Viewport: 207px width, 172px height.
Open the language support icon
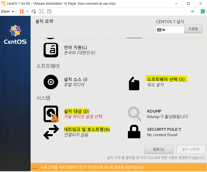click(x=51, y=50)
